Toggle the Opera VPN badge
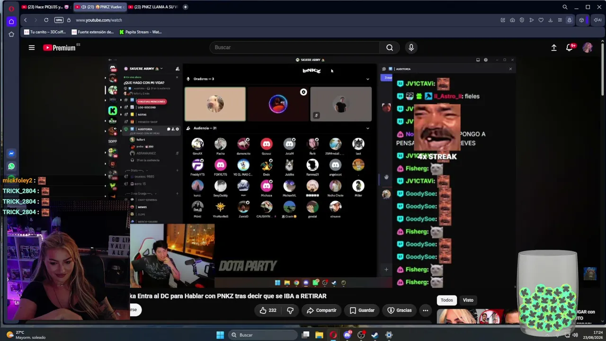This screenshot has height=341, width=606. 59,20
